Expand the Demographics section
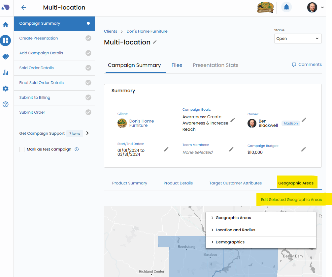The image size is (332, 277). pos(230,242)
